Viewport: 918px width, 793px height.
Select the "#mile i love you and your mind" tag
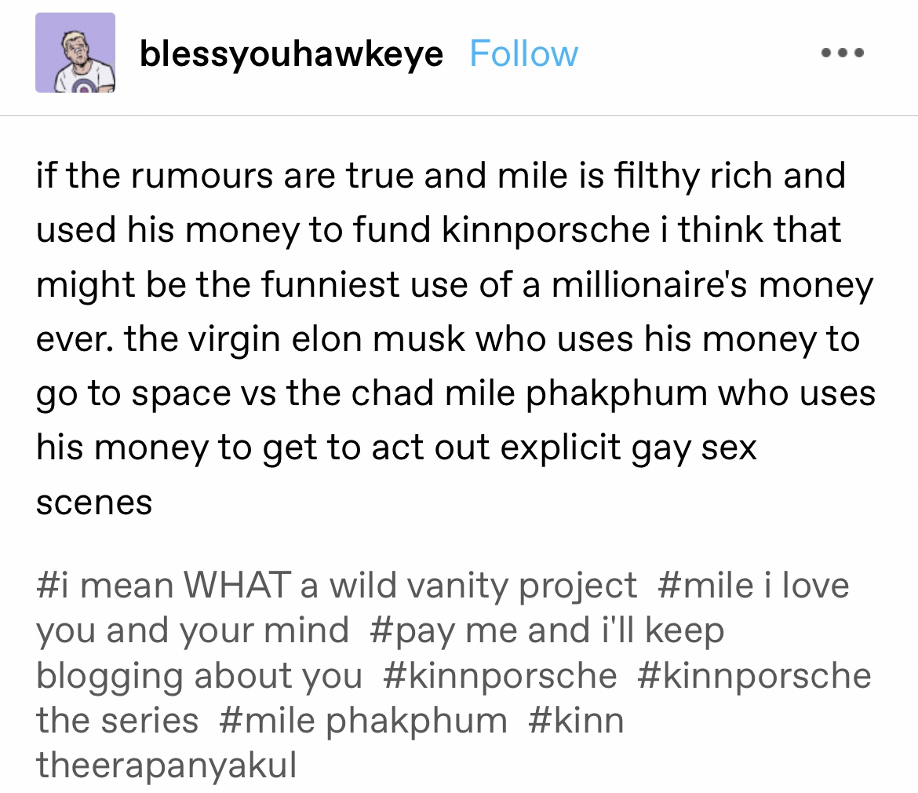tap(753, 586)
